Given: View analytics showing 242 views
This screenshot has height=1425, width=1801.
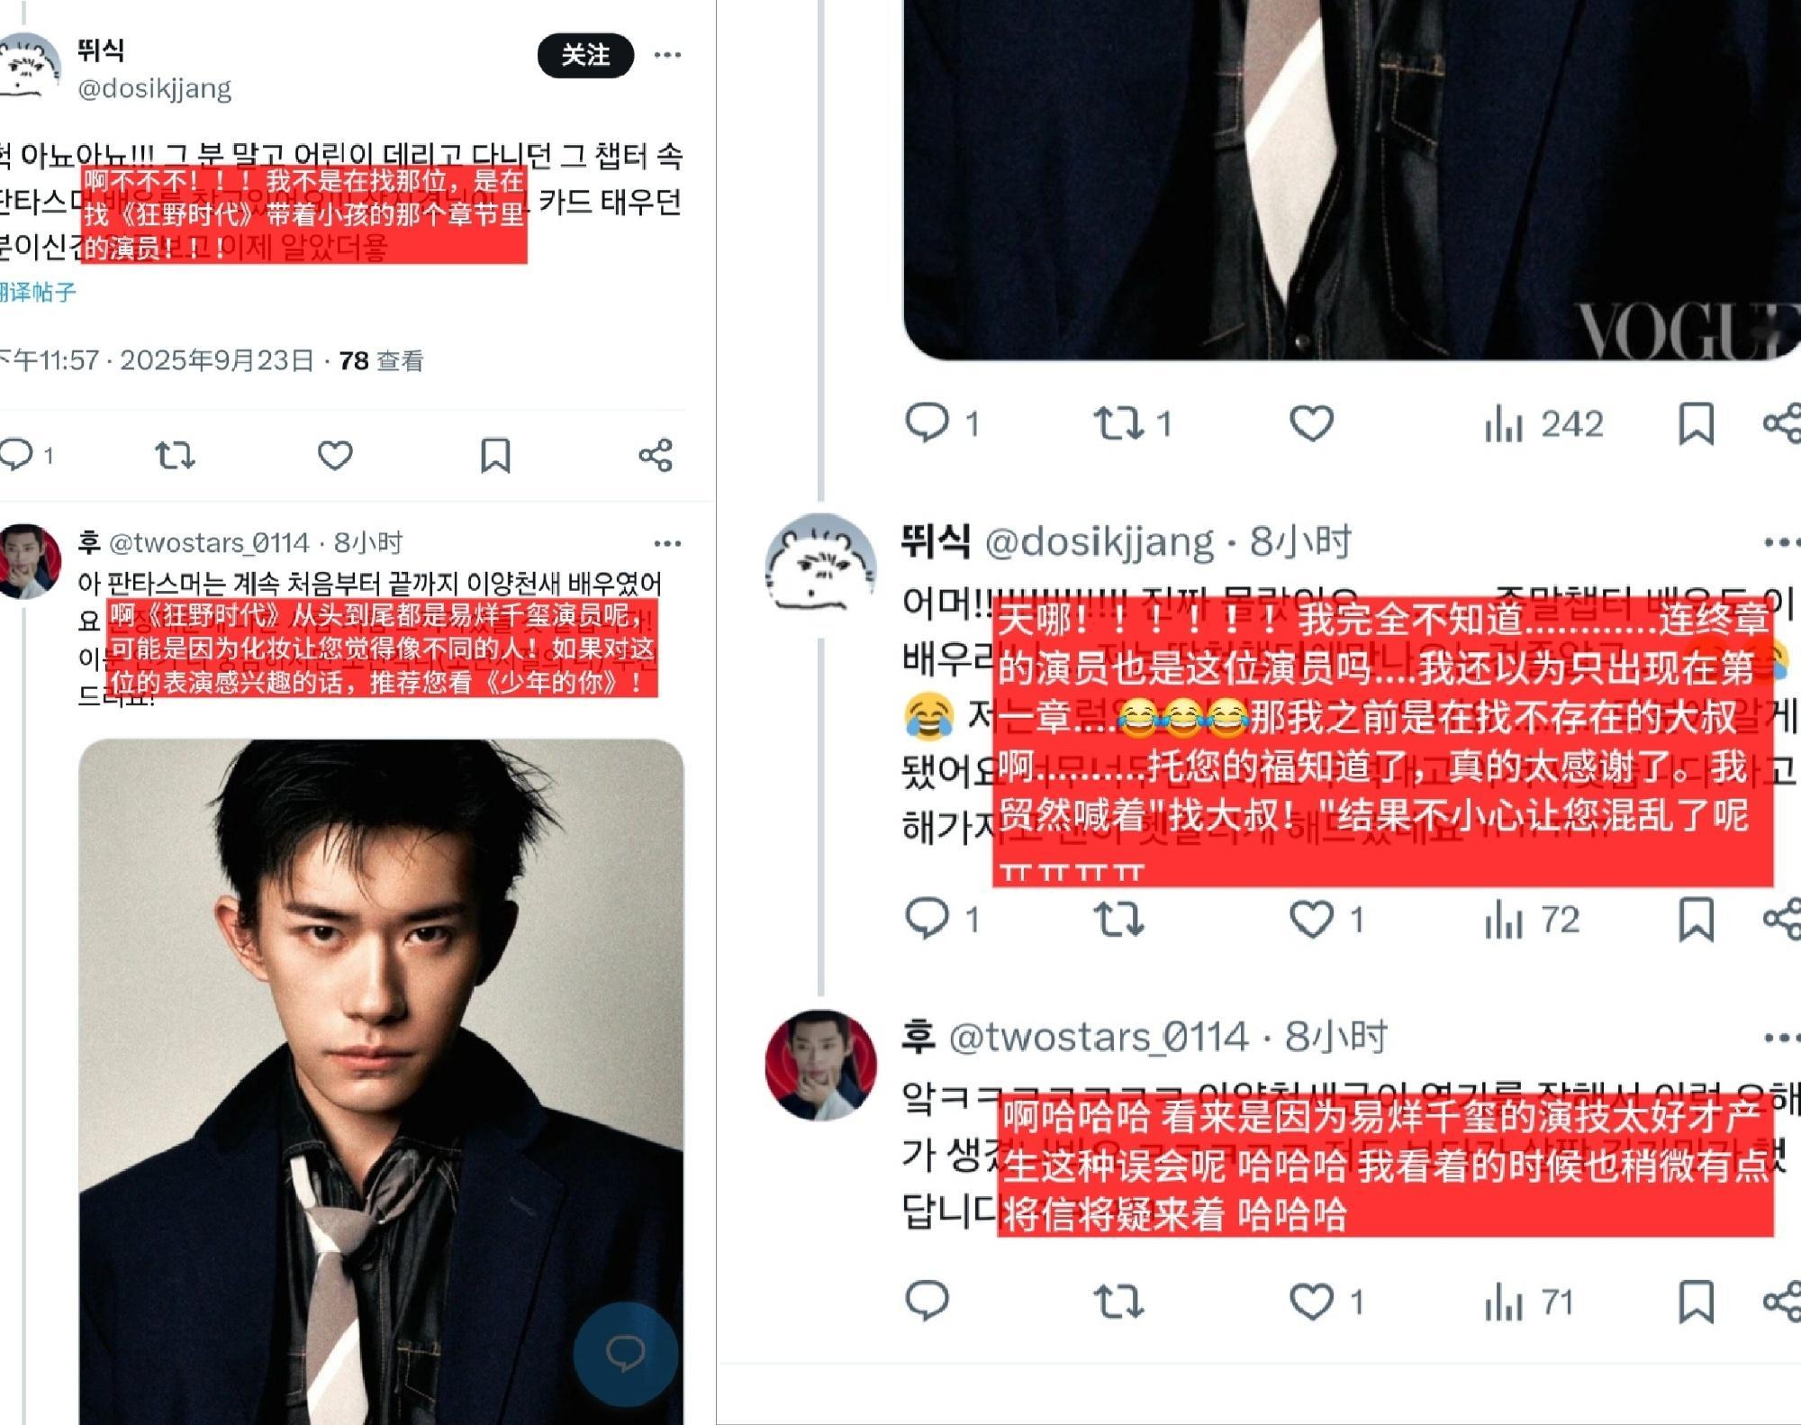Looking at the screenshot, I should pyautogui.click(x=1543, y=423).
